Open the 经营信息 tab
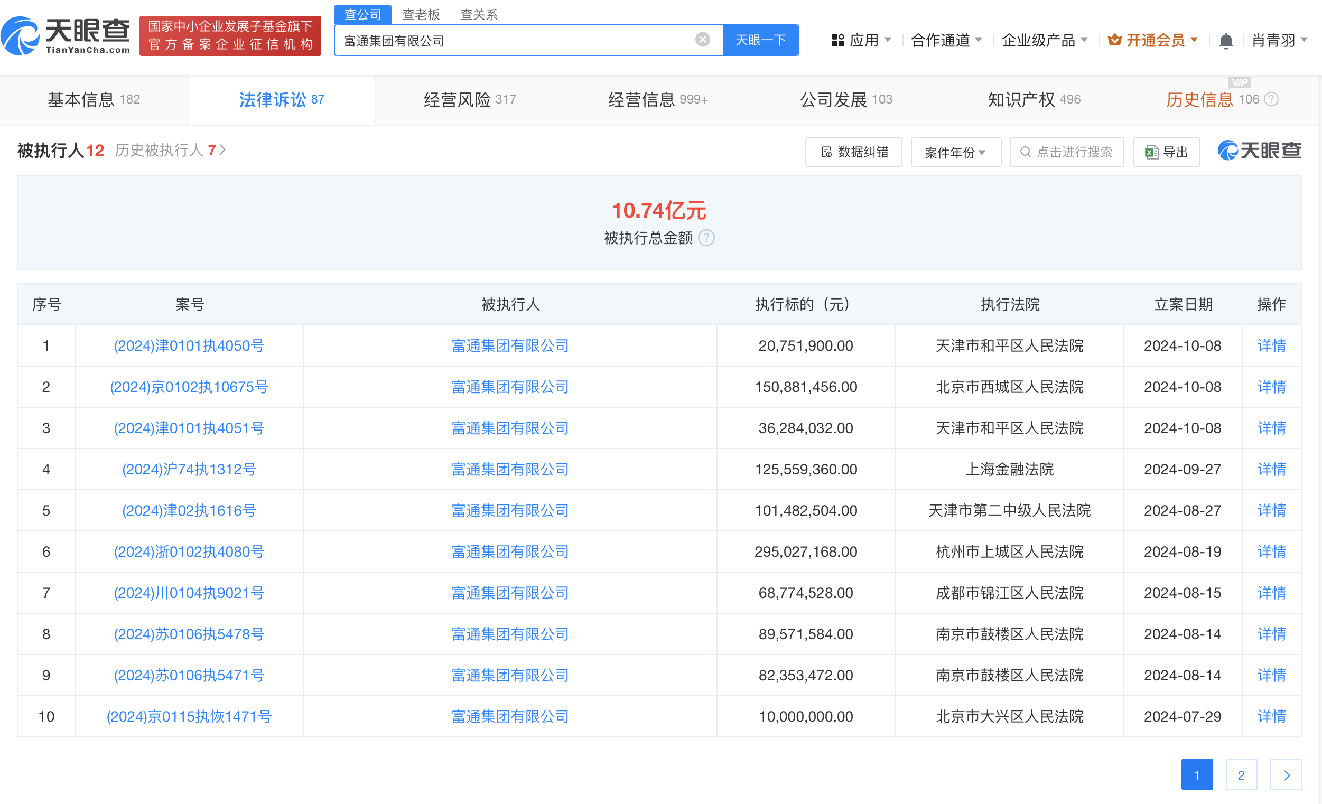 coord(658,100)
